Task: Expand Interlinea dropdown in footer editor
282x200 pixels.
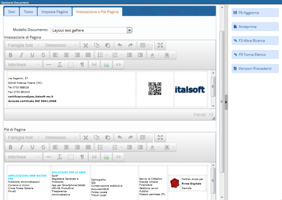Action: 24,157
